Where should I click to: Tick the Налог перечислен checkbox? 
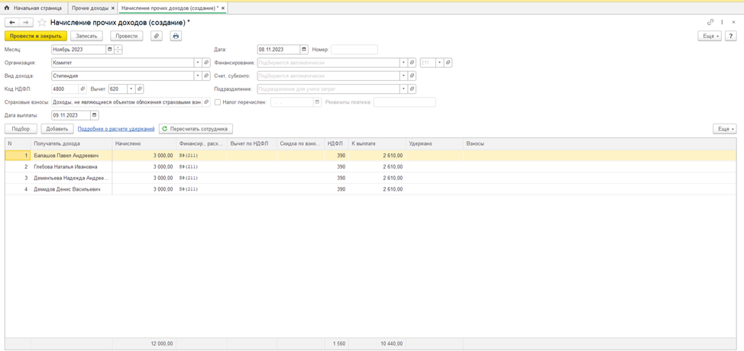coord(218,101)
